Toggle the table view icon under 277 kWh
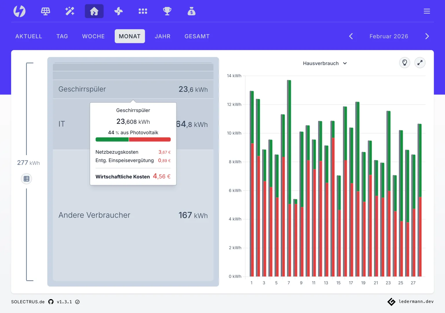445x313 pixels. click(26, 179)
